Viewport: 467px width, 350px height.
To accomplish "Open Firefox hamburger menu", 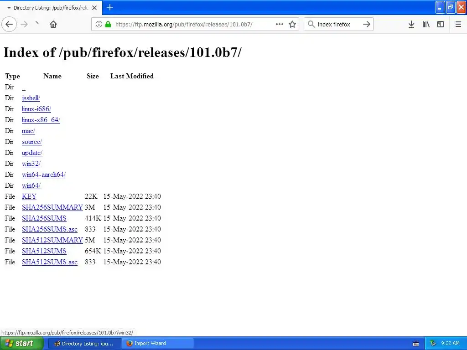I will (458, 24).
